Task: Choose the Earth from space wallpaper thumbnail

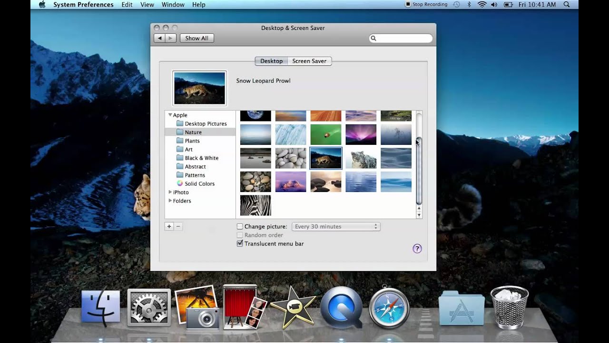Action: tap(255, 116)
